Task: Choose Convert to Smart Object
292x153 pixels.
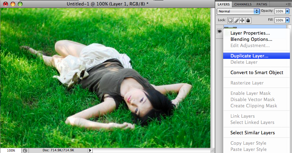Action: click(257, 72)
